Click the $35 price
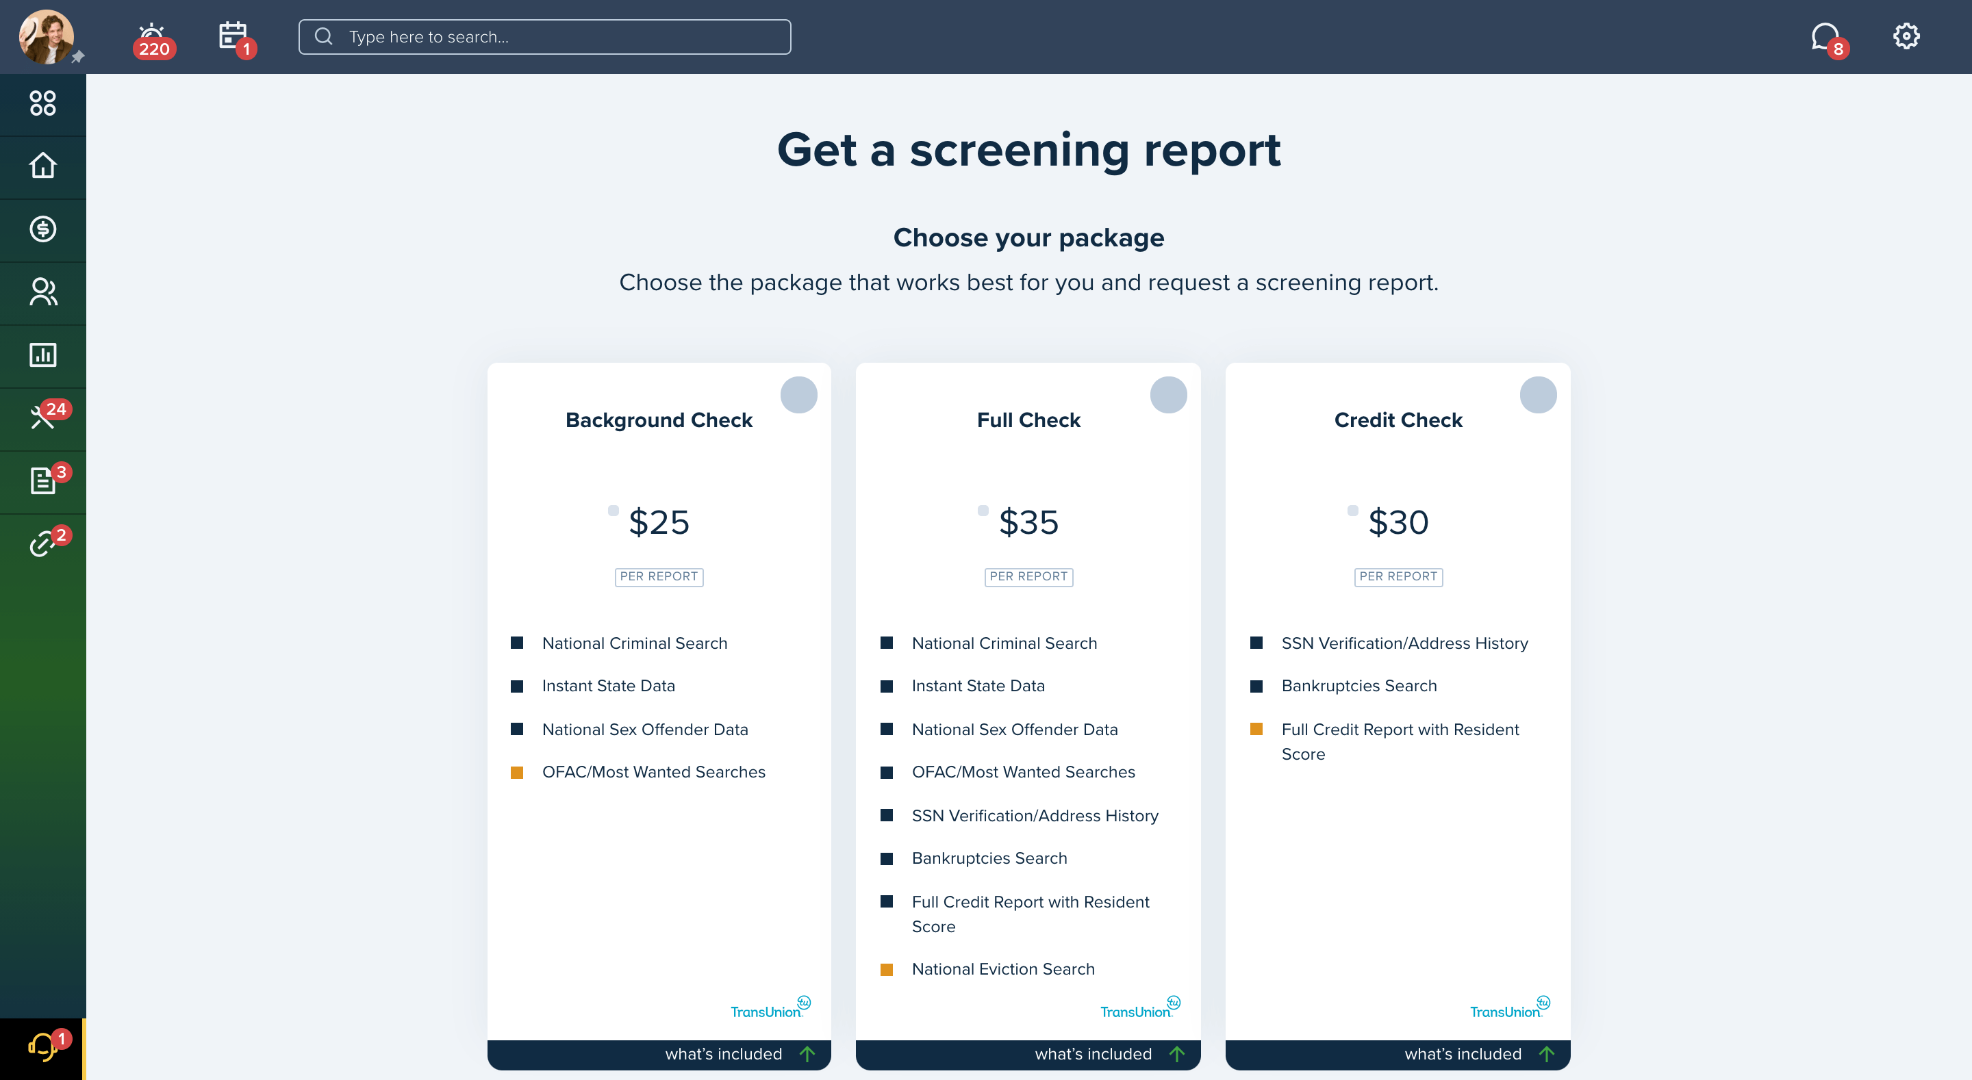 coord(1029,522)
